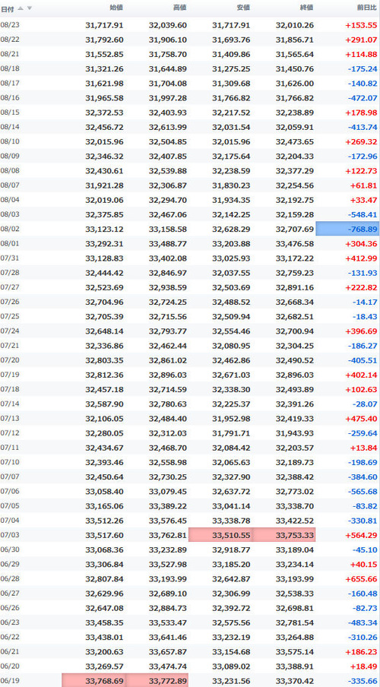Select the -14.17 change value
Image resolution: width=380 pixels, height=687 pixels.
(x=365, y=302)
